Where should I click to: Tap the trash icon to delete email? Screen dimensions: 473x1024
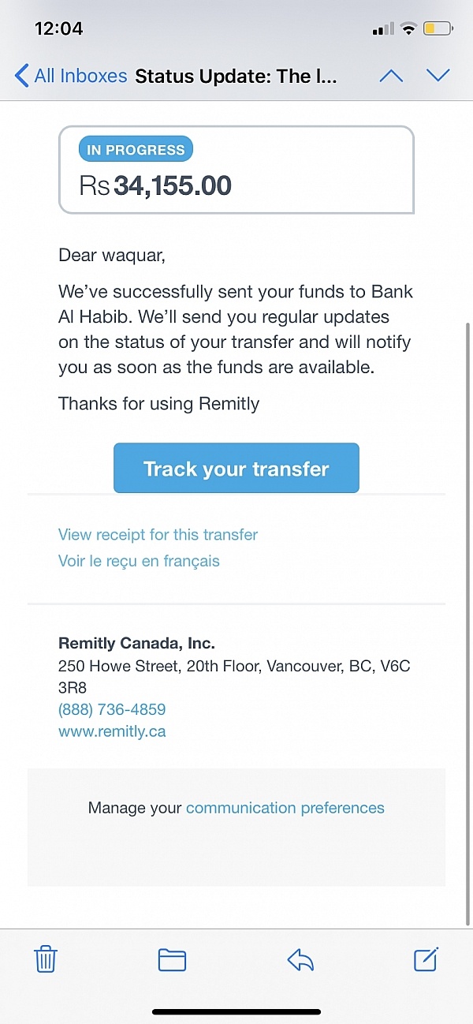(x=46, y=959)
